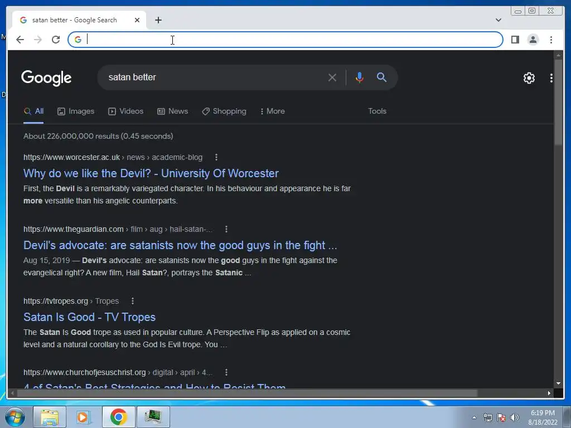This screenshot has height=428, width=571.
Task: Open 'Devil's advocate: are satanists' Guardian link
Action: [180, 245]
